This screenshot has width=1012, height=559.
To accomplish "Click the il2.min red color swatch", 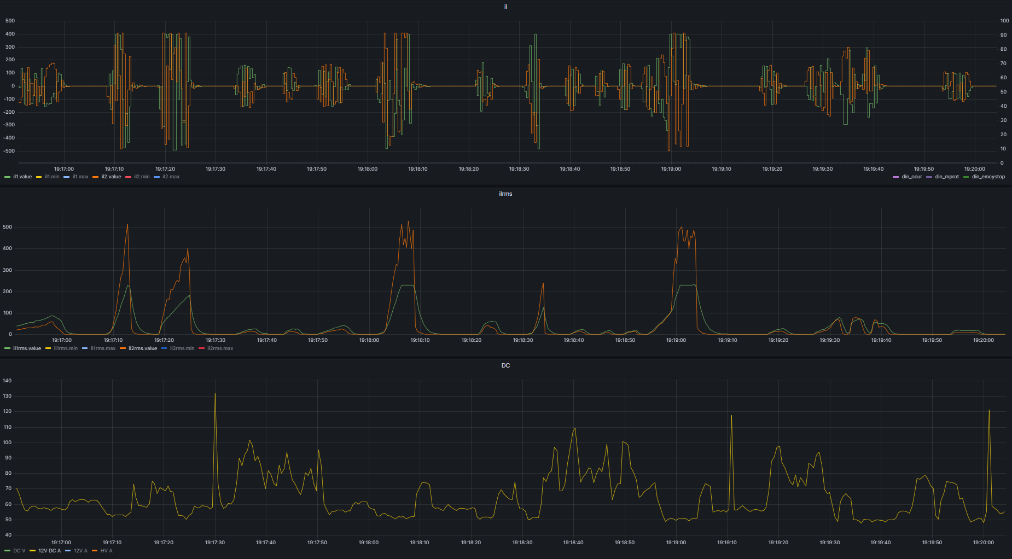I will pos(129,177).
